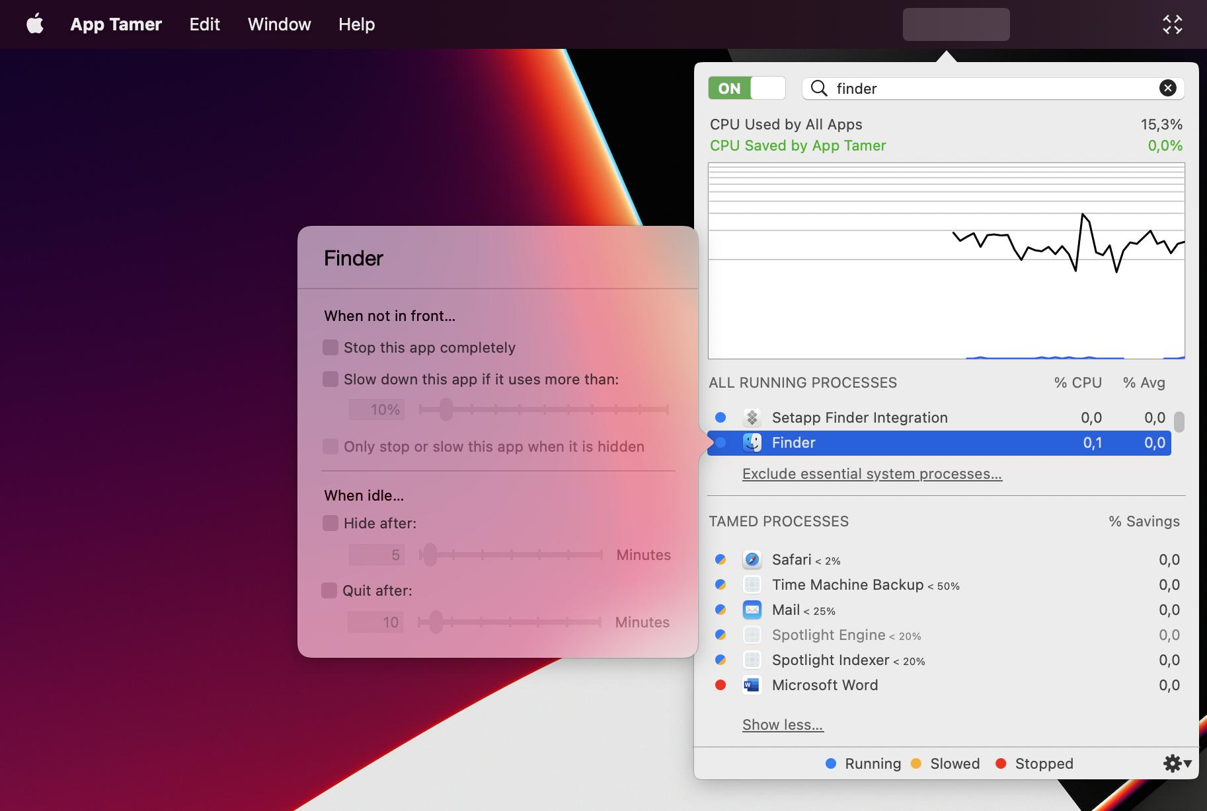The width and height of the screenshot is (1207, 811).
Task: Enable Slow down this app checkbox
Action: 331,379
